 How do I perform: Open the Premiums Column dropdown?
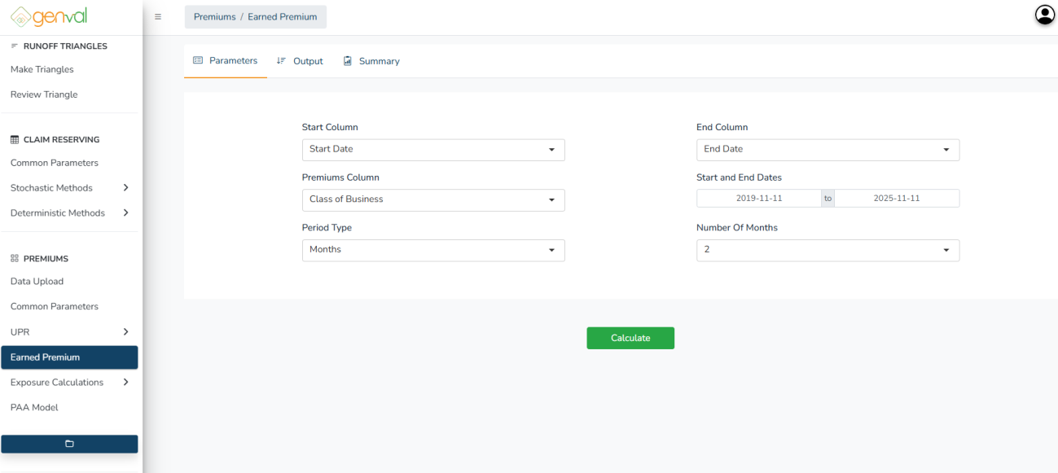(432, 199)
